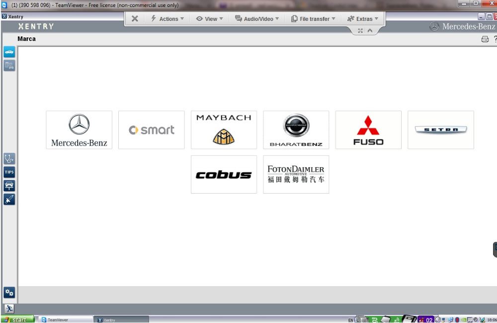Open Xentry settings gears icon
This screenshot has width=497, height=323.
click(9, 292)
